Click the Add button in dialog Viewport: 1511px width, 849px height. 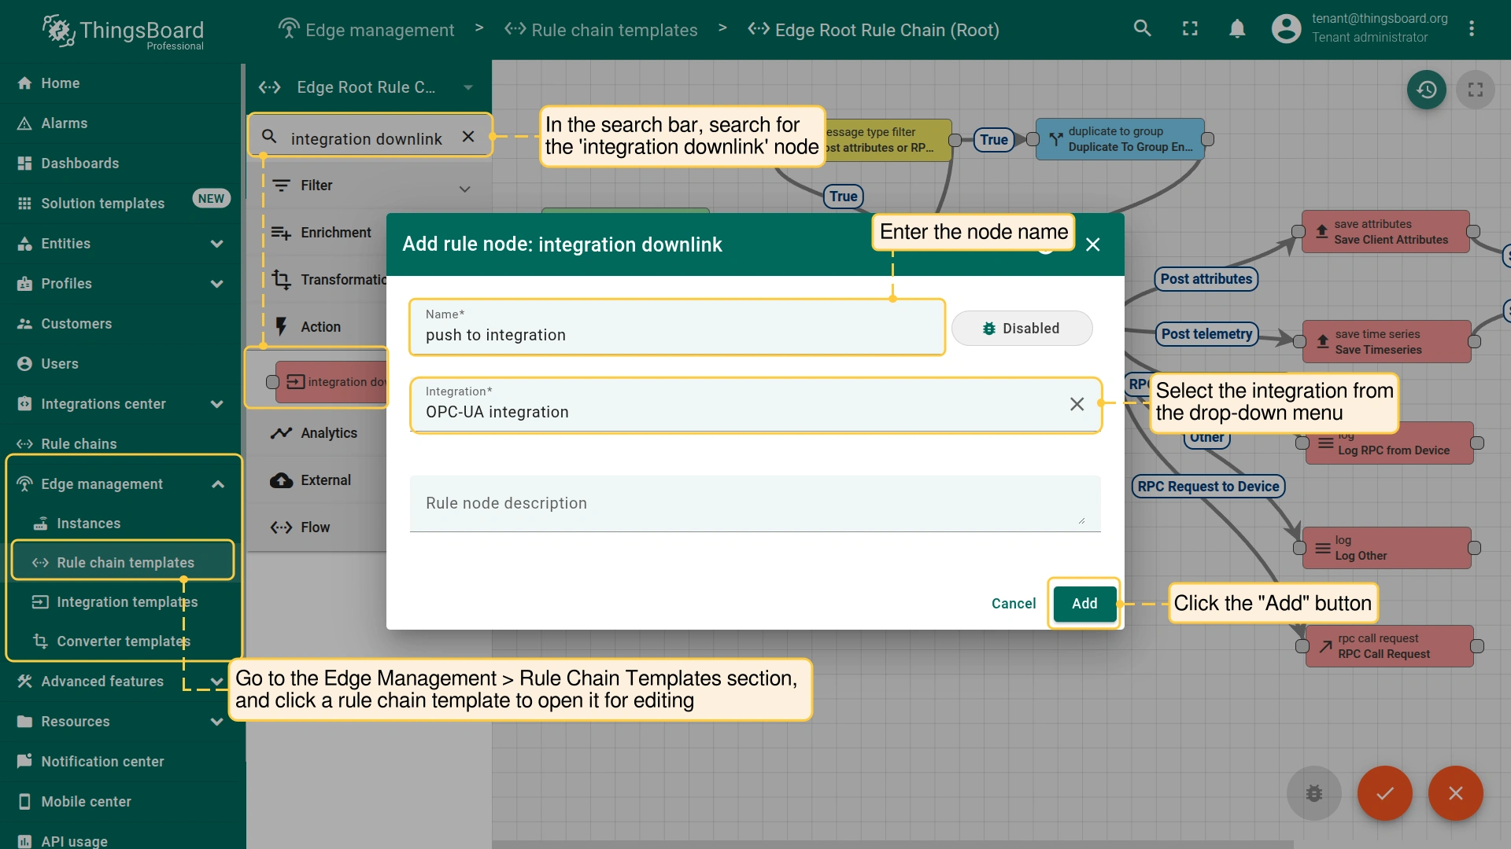(x=1084, y=604)
